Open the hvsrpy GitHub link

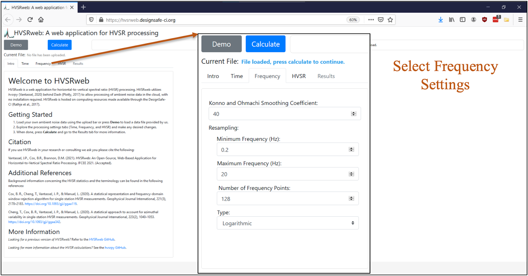tap(115, 248)
